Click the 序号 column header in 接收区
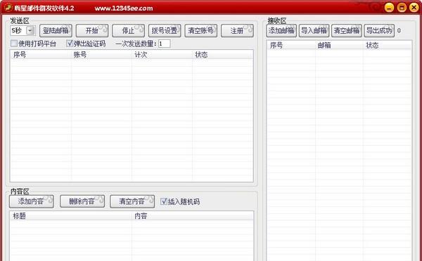This screenshot has width=422, height=261. point(291,45)
